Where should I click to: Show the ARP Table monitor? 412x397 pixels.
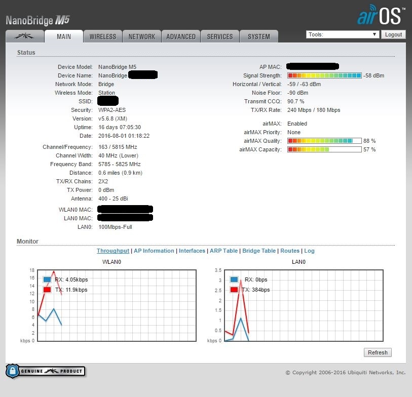coord(223,251)
